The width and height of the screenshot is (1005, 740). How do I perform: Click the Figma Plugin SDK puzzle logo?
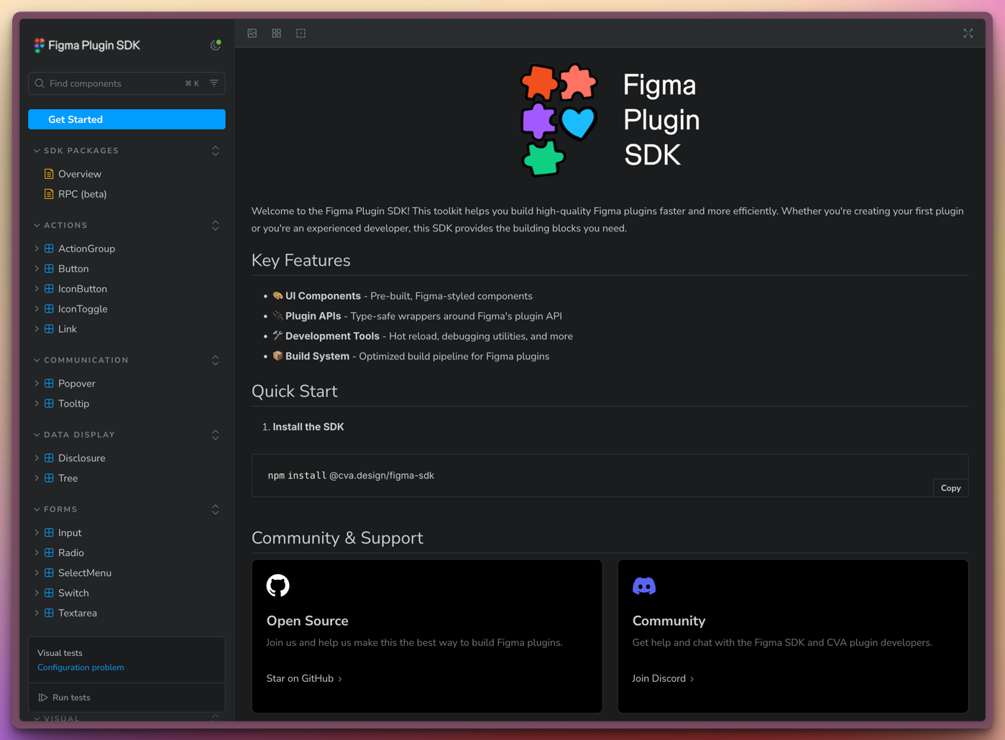tap(558, 120)
